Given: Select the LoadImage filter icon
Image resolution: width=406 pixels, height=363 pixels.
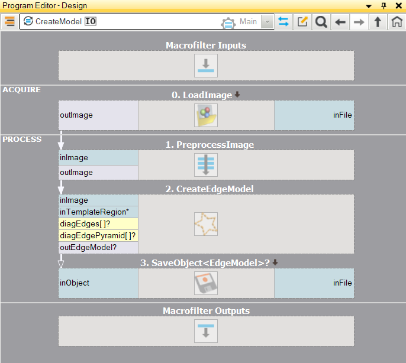Looking at the screenshot, I should coord(206,115).
